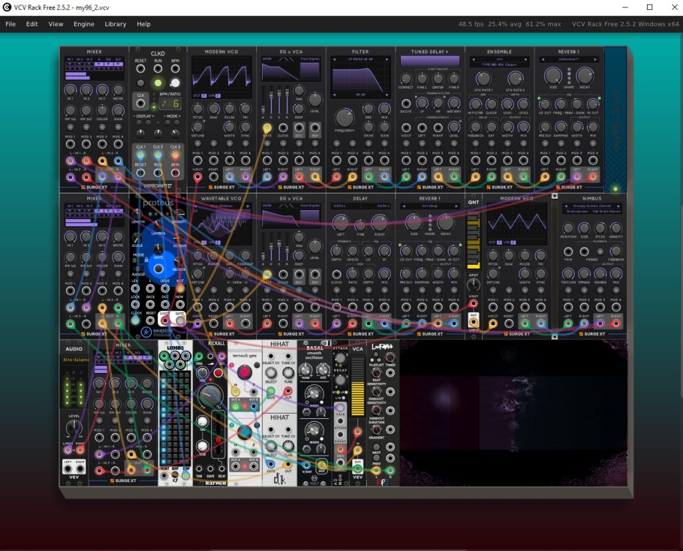Screen dimensions: 683x551
Task: Click the CLKD BPM input jack at top
Action: point(175,69)
